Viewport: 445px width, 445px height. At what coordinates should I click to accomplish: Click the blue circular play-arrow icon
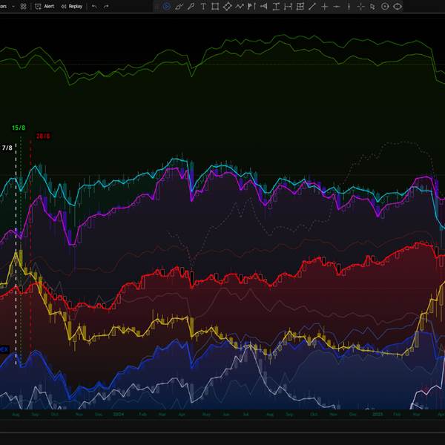click(x=167, y=6)
